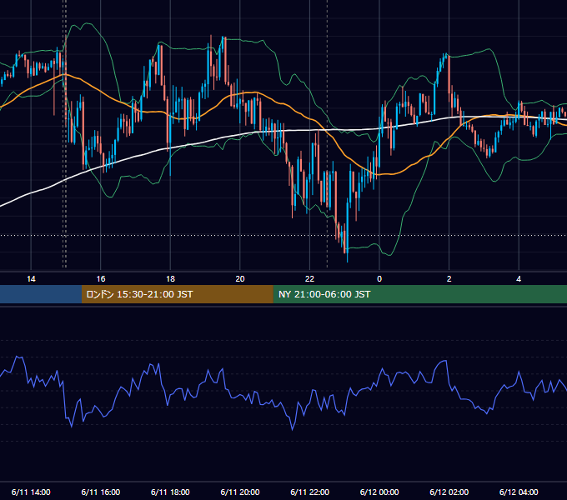Image resolution: width=567 pixels, height=500 pixels.
Task: Click the 4 hour label on time axis
Action: (x=519, y=279)
